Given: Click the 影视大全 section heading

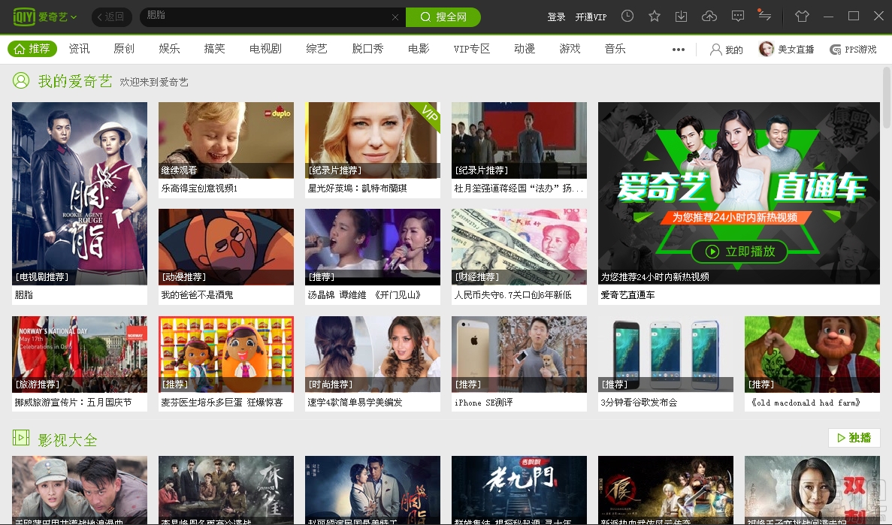Looking at the screenshot, I should (x=68, y=439).
